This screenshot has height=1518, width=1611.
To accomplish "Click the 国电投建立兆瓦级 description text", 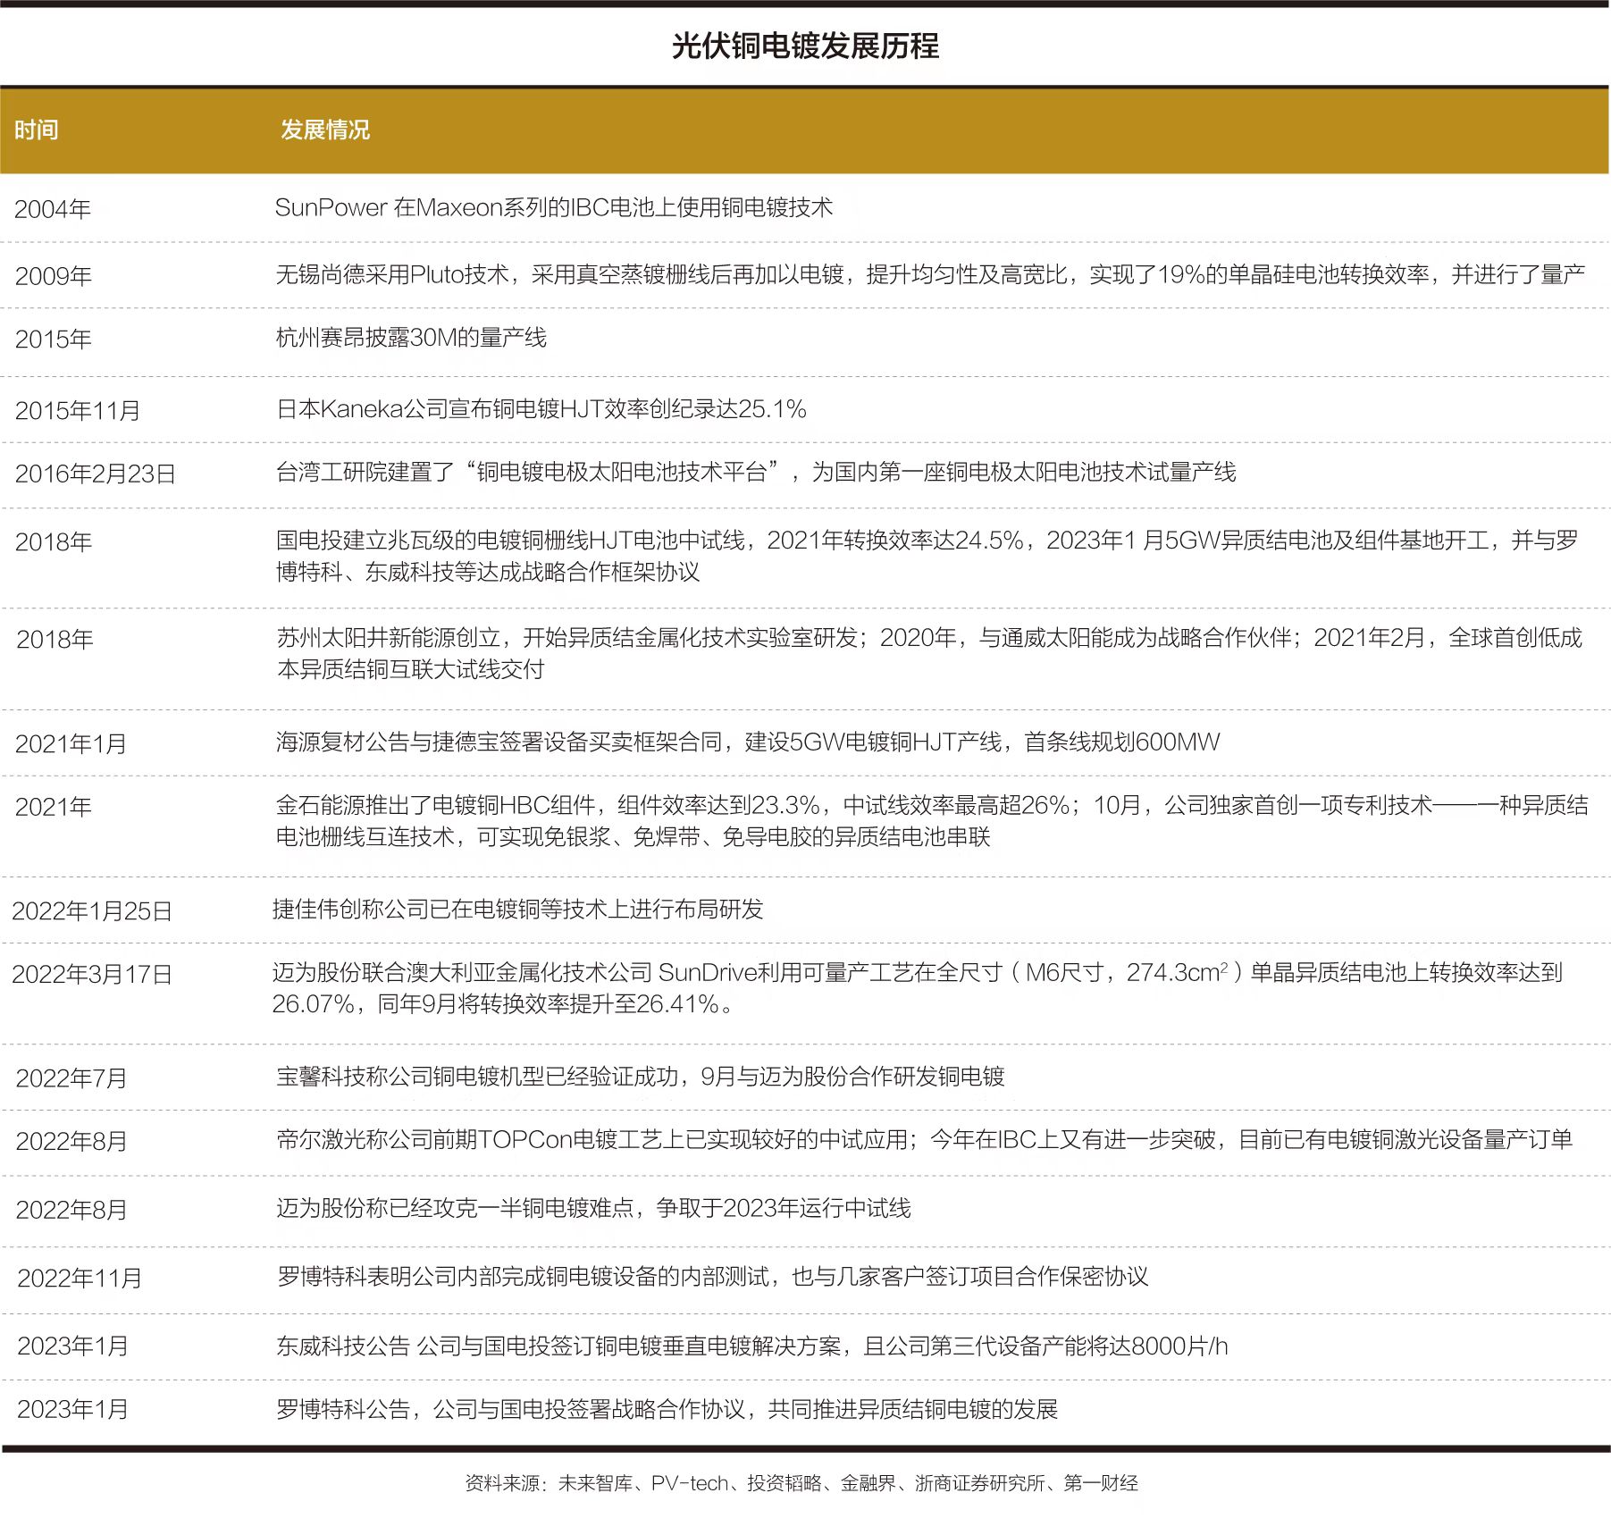I will click(927, 556).
